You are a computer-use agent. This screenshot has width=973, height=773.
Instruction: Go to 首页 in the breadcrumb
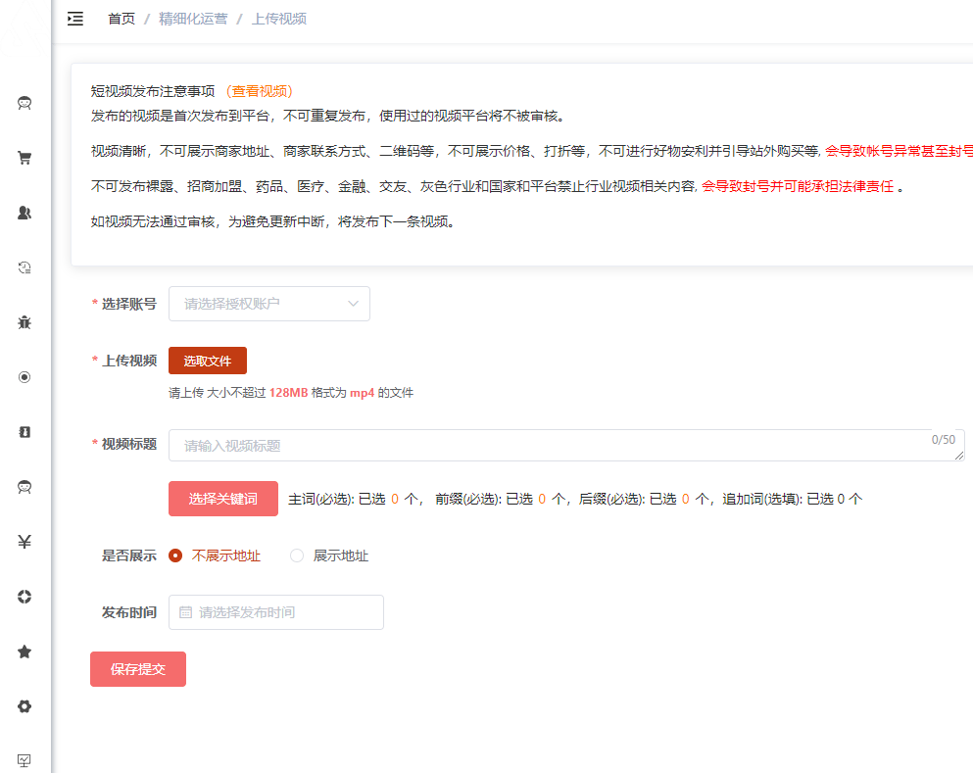[x=122, y=19]
